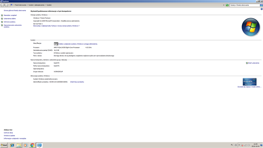The width and height of the screenshot is (263, 148).
Task: Click the network signal tray icon
Action: (x=245, y=145)
